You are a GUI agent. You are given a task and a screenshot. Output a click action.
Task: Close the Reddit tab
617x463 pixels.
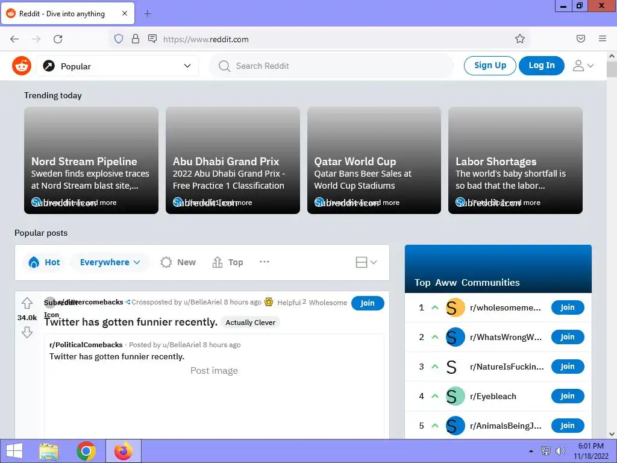[124, 13]
